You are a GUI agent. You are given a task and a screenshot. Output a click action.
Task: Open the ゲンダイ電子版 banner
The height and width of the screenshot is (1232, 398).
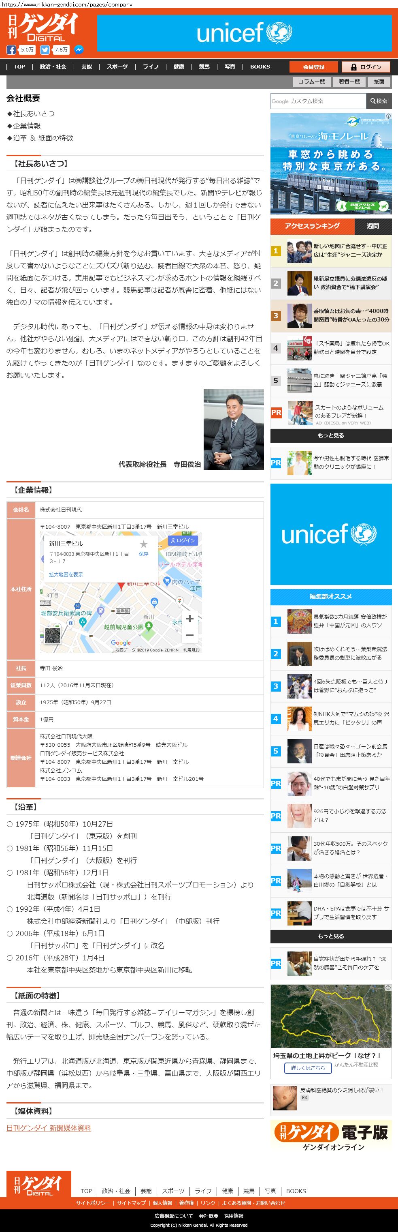click(331, 1136)
